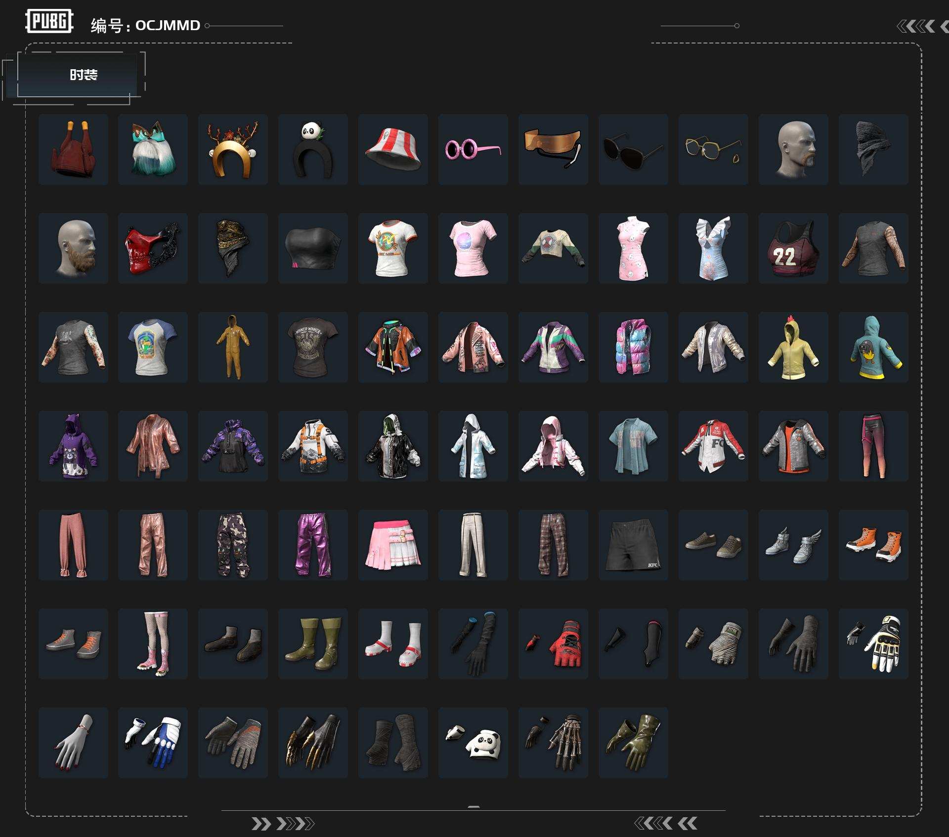949x837 pixels.
Task: Select the purple bear hoodie
Action: (73, 446)
